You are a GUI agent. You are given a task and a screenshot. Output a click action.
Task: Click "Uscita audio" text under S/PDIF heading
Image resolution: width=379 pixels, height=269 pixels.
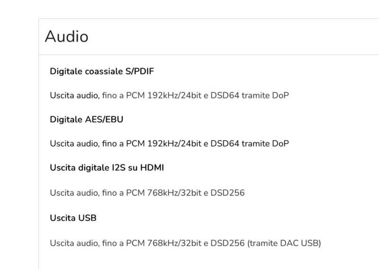coord(73,95)
